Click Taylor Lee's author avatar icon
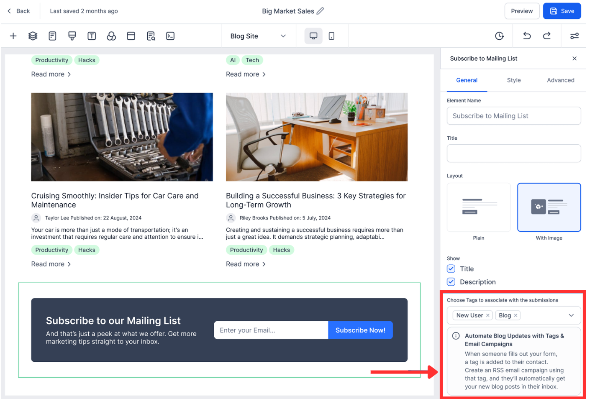 tap(36, 218)
